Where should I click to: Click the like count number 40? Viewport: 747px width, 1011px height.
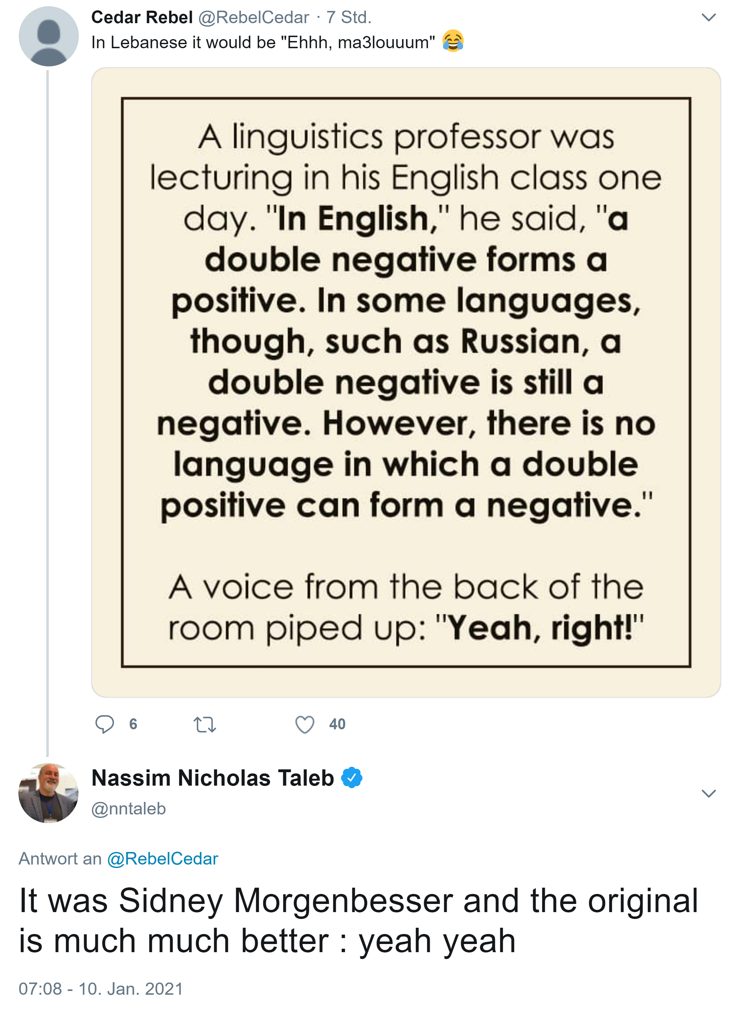click(x=337, y=724)
